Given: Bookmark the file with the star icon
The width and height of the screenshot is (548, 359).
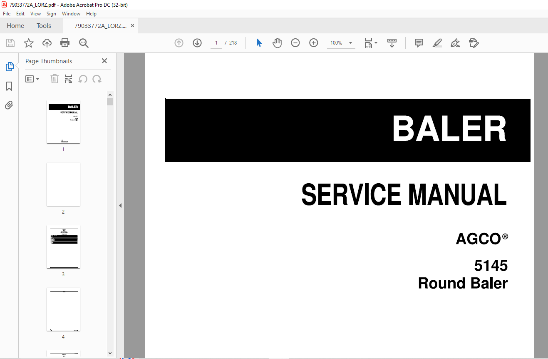Looking at the screenshot, I should point(29,43).
